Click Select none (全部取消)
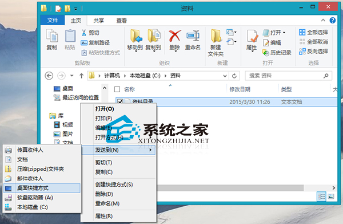The image size is (343, 224). (x=313, y=42)
